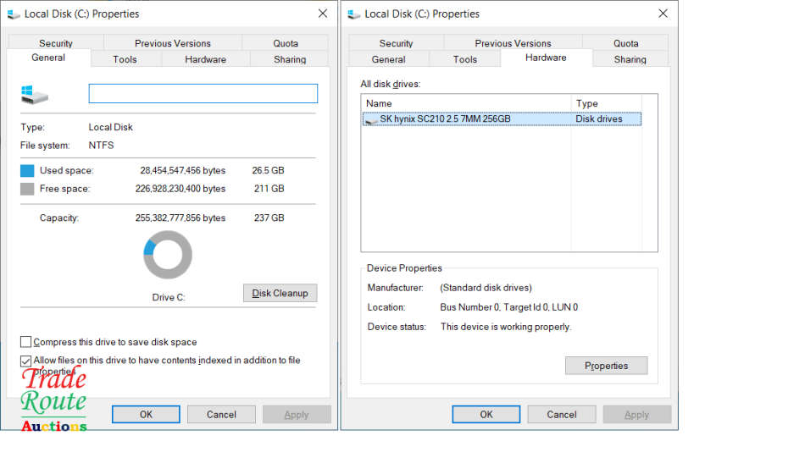Image resolution: width=805 pixels, height=452 pixels.
Task: Open the Sharing tab in left dialog
Action: [x=290, y=59]
